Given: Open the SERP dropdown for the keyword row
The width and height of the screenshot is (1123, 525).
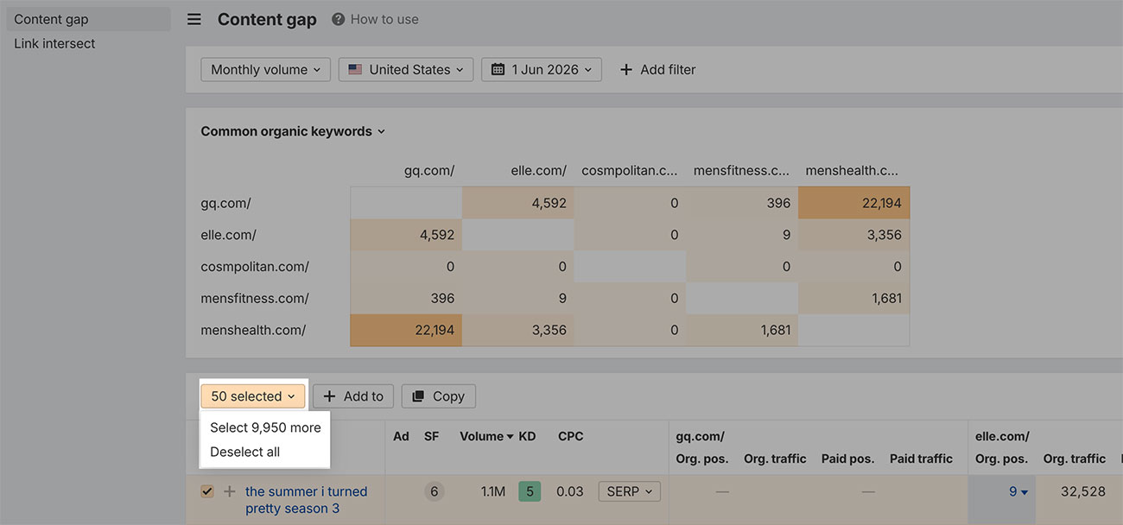Looking at the screenshot, I should [x=629, y=491].
